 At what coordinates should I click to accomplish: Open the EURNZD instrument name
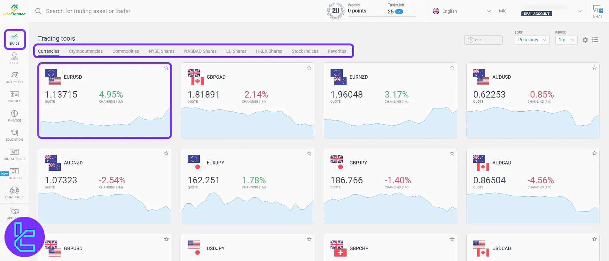[x=358, y=77]
